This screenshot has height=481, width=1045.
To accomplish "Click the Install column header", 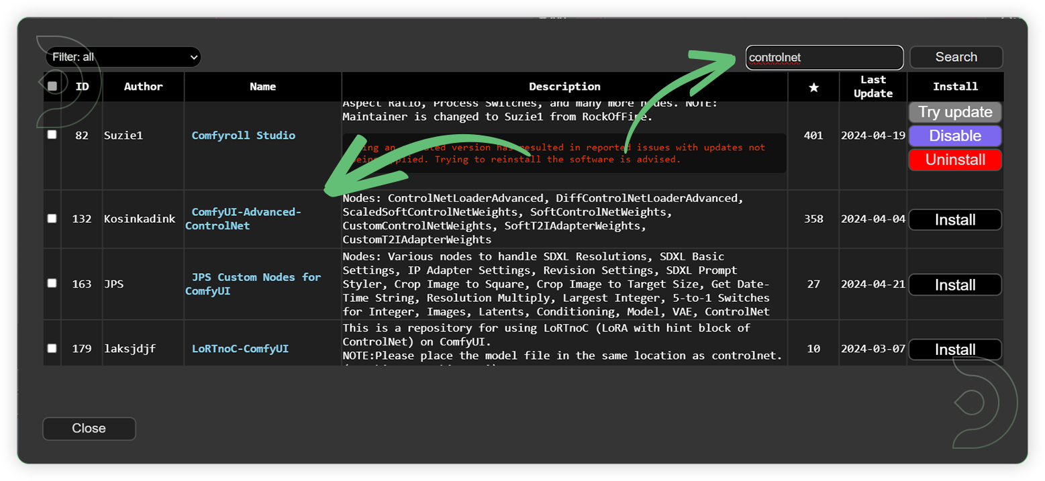I will tap(955, 87).
